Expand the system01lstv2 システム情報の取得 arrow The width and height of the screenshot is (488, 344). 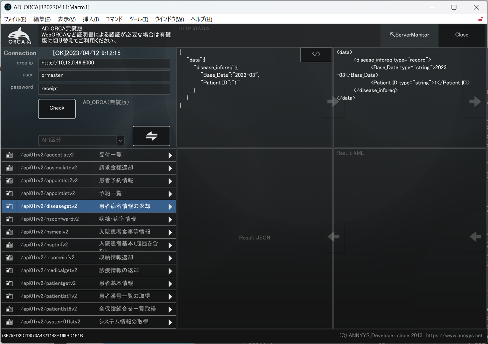pyautogui.click(x=170, y=322)
